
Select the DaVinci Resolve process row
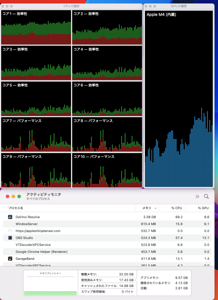pyautogui.click(x=107, y=217)
